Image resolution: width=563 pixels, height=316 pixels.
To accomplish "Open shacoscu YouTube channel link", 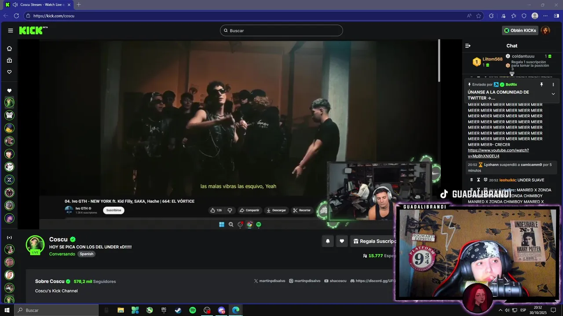I will (x=335, y=281).
